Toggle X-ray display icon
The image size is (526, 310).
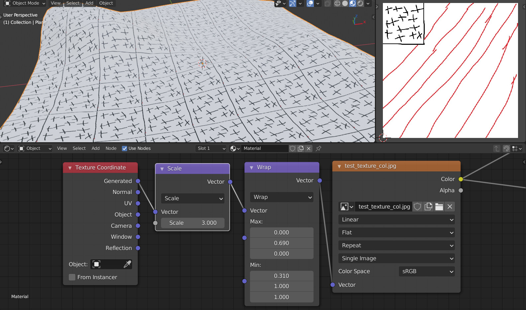point(327,3)
